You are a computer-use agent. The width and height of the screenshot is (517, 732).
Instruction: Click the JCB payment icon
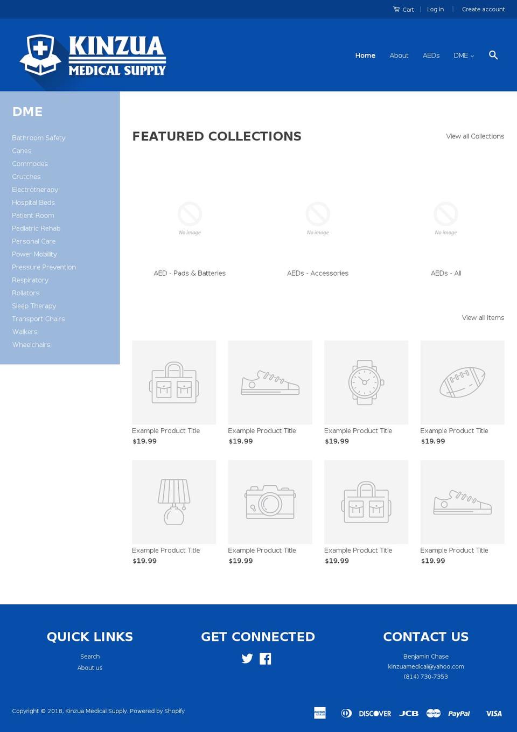[x=409, y=713]
